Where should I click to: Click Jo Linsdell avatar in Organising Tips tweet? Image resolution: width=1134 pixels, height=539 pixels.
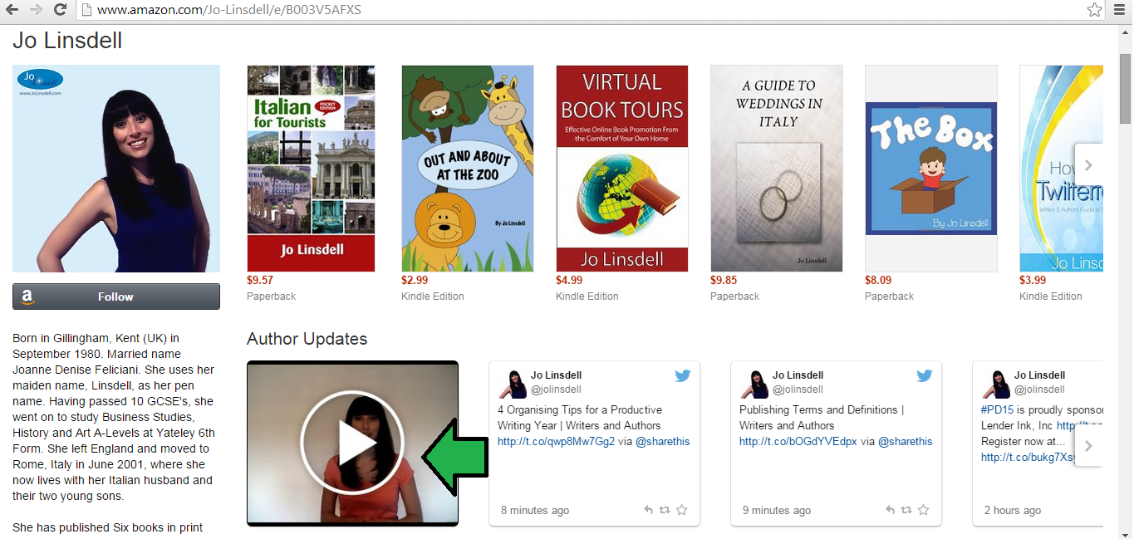tap(512, 384)
